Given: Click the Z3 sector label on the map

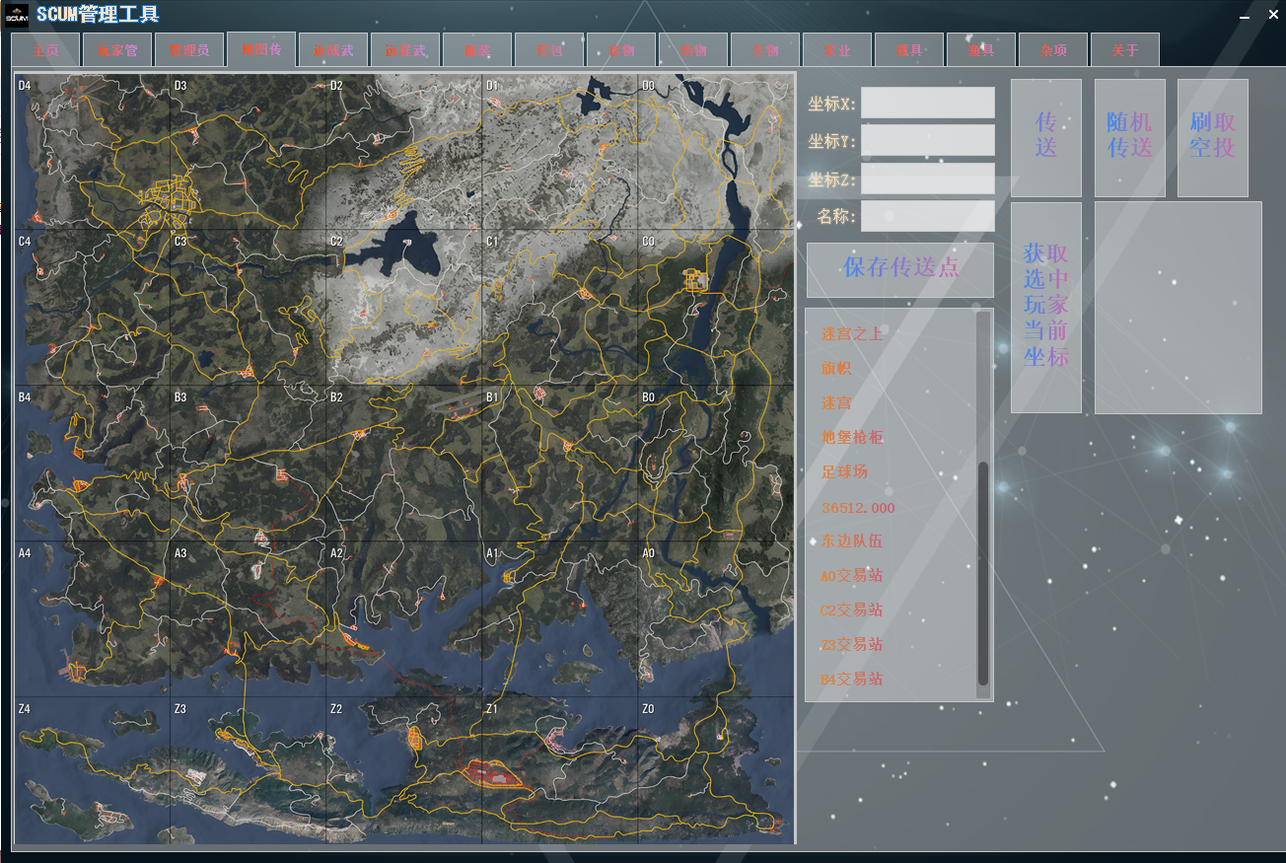Looking at the screenshot, I should 180,709.
